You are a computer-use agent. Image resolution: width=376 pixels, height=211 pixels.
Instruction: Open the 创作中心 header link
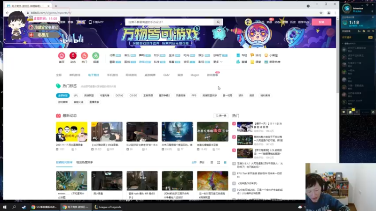click(x=303, y=22)
